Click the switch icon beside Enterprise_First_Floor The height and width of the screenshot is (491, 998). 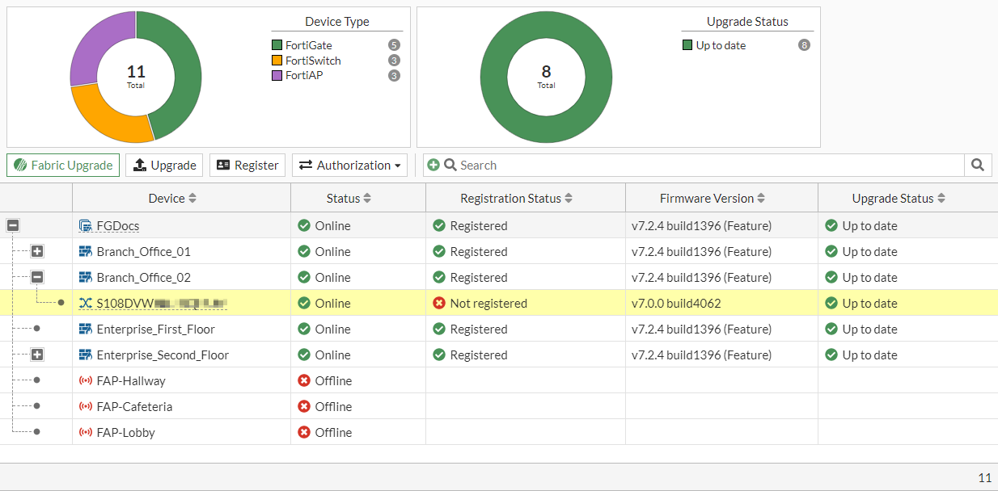tap(87, 329)
